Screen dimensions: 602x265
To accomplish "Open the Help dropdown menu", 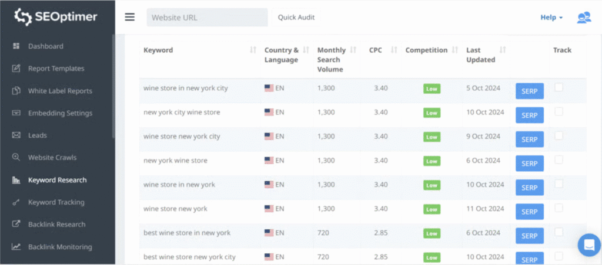I will click(x=551, y=18).
